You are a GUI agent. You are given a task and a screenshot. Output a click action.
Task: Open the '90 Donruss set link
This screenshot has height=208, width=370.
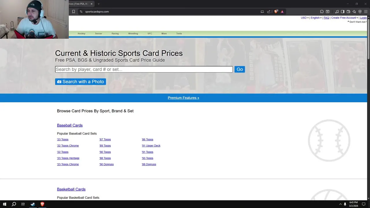[x=107, y=164]
